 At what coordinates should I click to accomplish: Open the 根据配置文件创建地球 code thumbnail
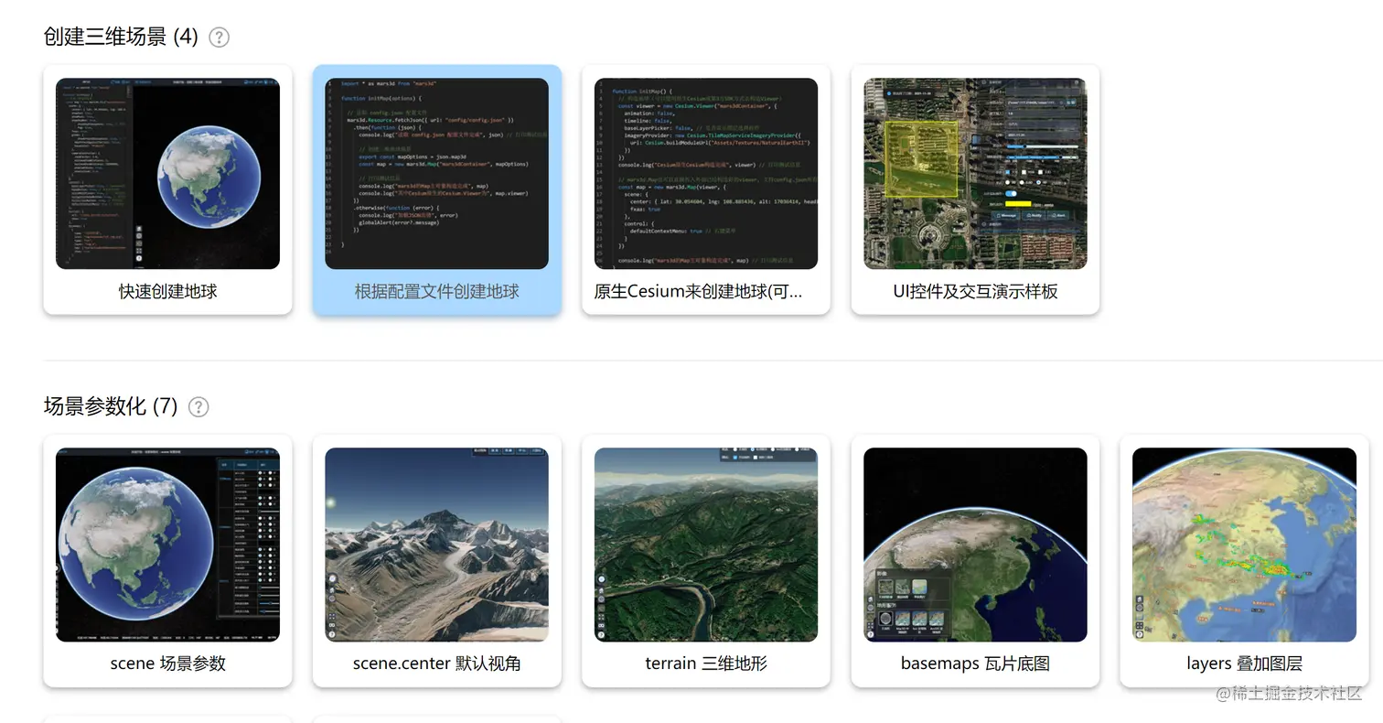point(437,174)
